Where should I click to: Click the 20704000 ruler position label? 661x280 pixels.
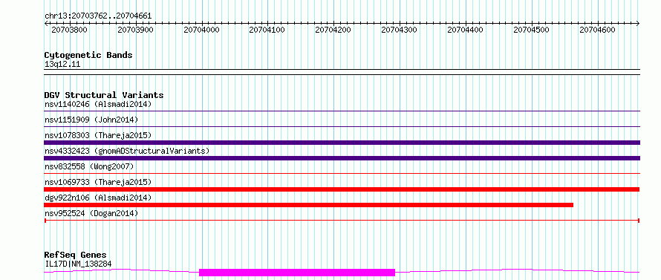pos(201,30)
